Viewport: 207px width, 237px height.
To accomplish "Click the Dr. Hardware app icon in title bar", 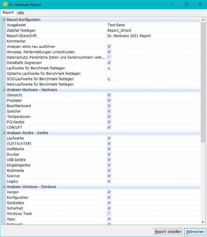I will pyautogui.click(x=5, y=5).
